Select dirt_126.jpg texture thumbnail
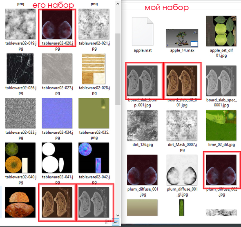The height and width of the screenshot is (227, 241). coord(142,125)
